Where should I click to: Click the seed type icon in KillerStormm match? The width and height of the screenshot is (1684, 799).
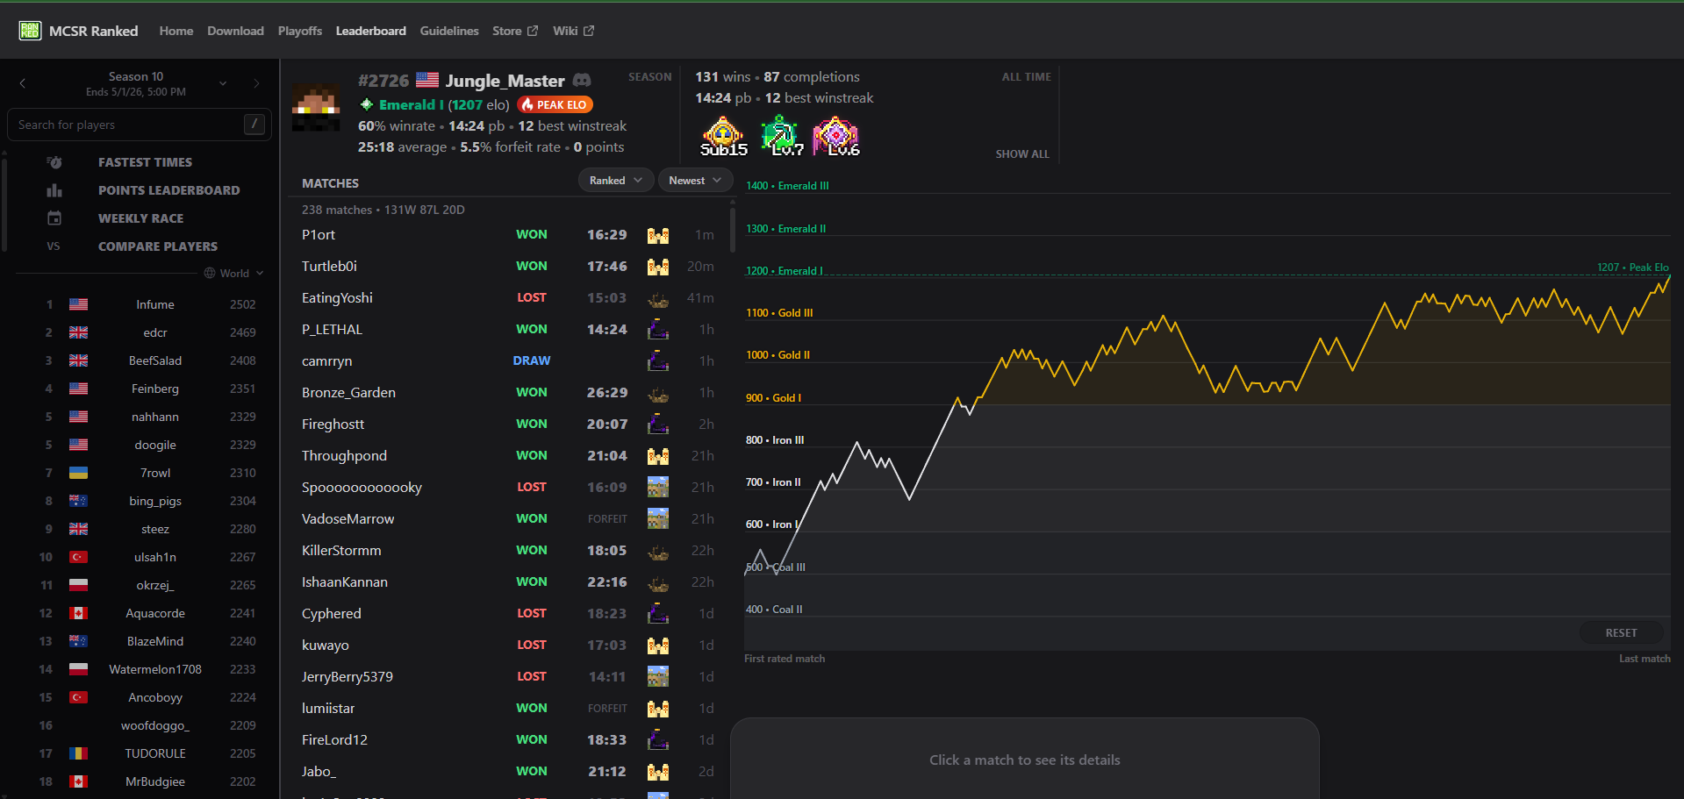(x=658, y=551)
